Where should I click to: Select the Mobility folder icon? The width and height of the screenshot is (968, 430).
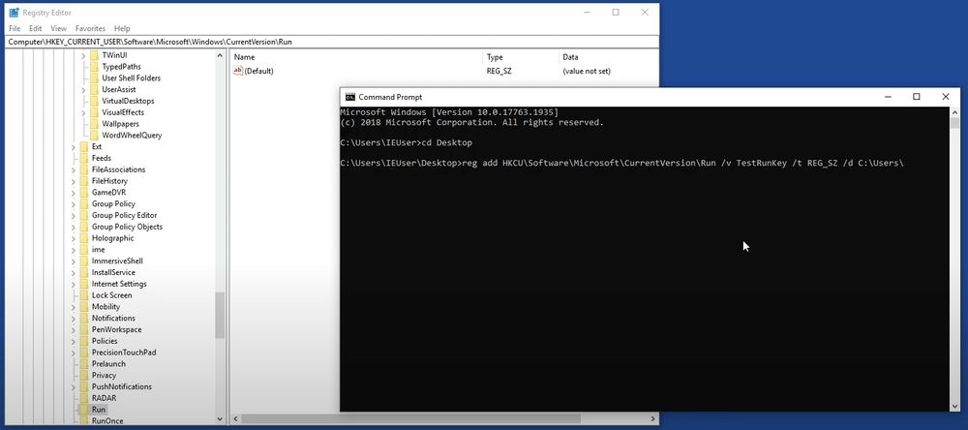pos(84,306)
